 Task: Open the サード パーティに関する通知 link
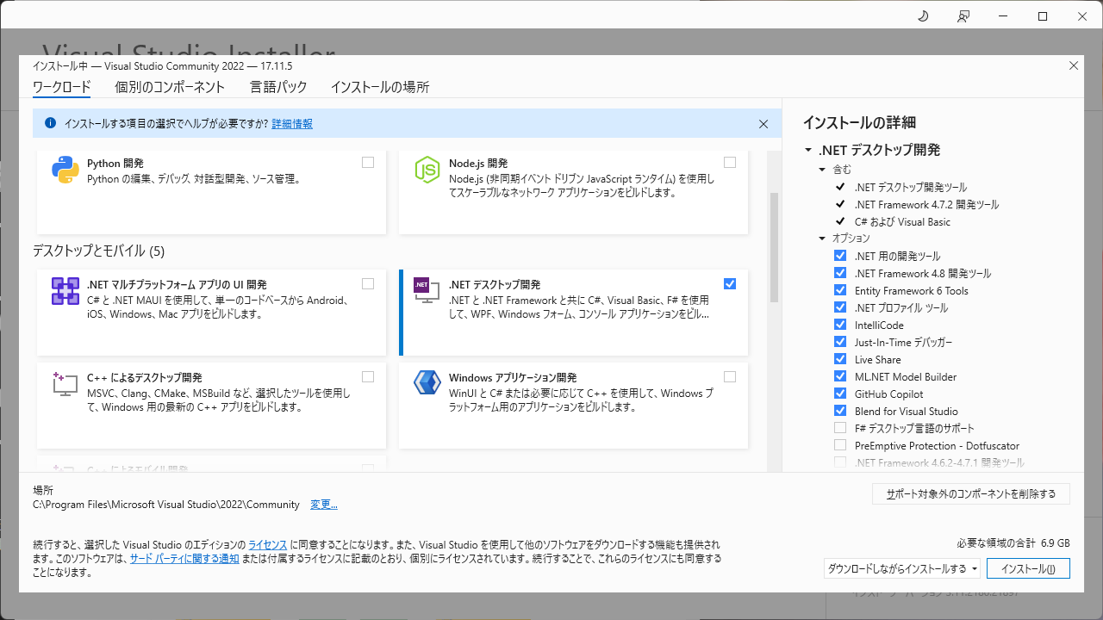184,558
